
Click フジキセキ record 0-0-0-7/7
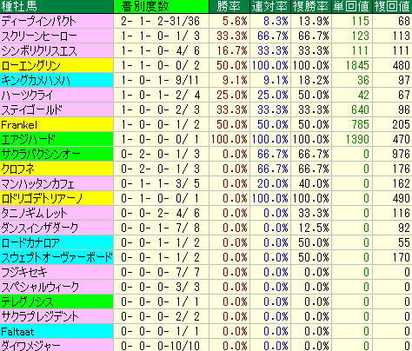pyautogui.click(x=161, y=272)
